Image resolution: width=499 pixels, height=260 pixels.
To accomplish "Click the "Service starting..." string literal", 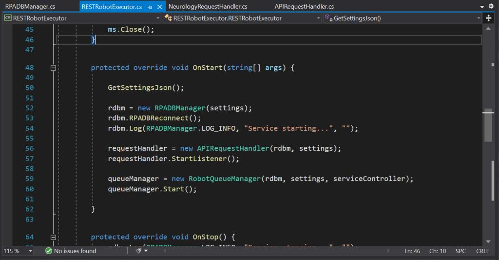I will [x=288, y=128].
